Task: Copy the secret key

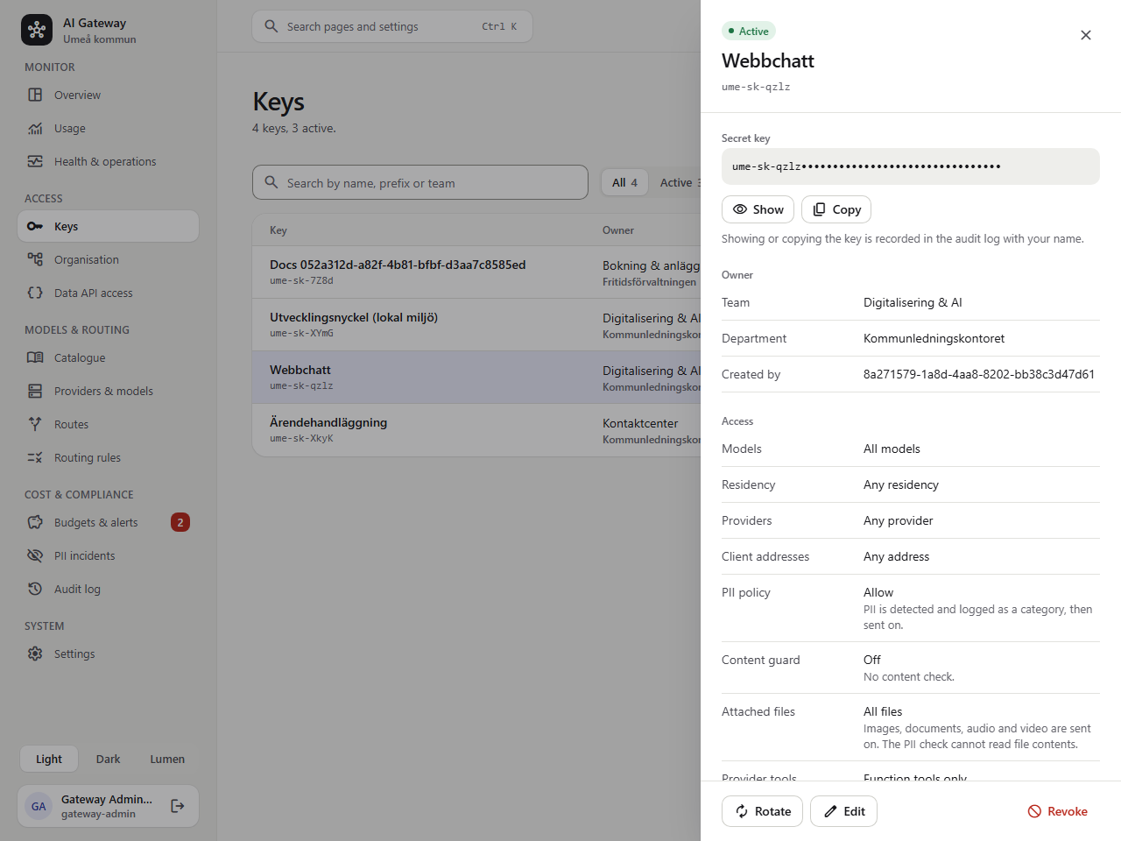Action: pyautogui.click(x=836, y=209)
